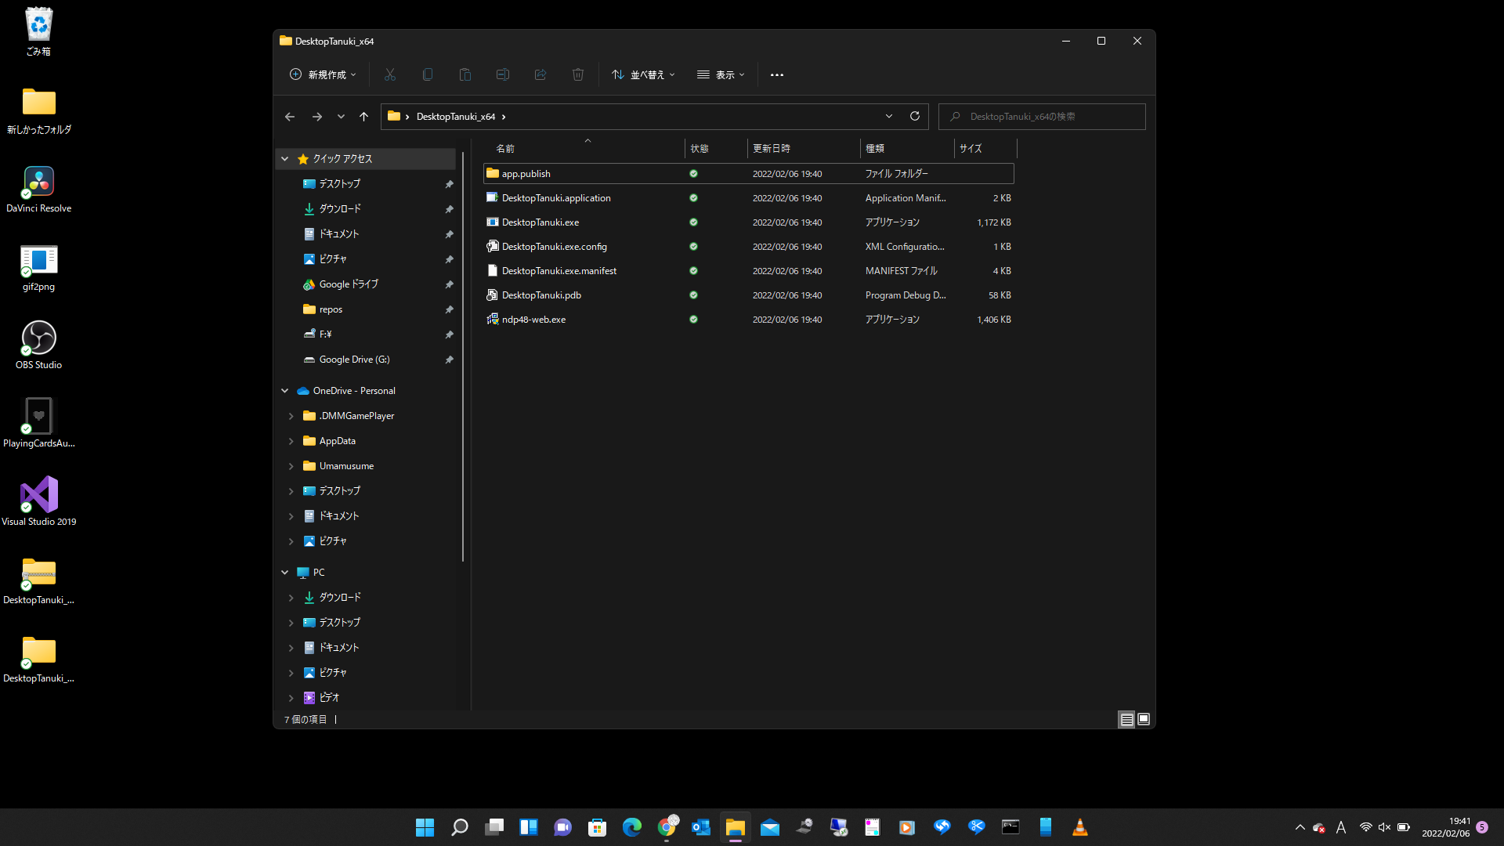Collapse the OneDrive - Personal tree section

point(284,391)
